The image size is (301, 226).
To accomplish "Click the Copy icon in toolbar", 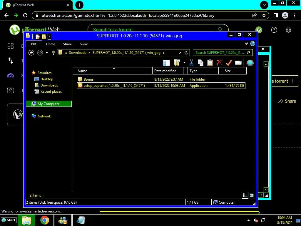I will [x=200, y=63].
